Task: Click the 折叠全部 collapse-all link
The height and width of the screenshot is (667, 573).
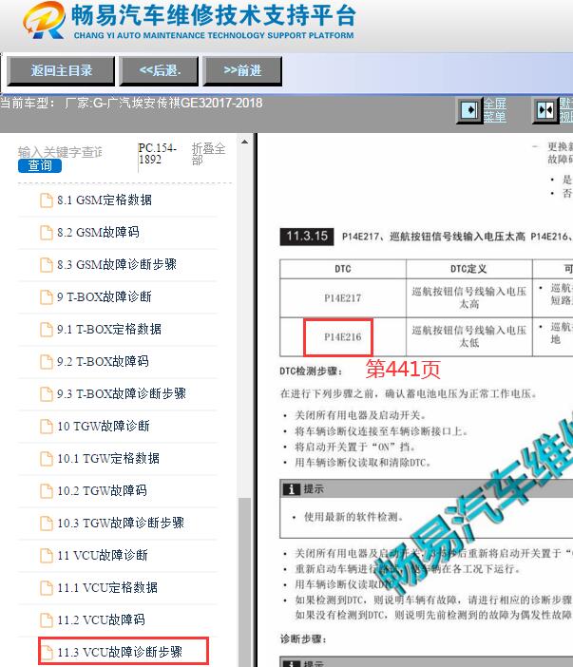Action: [208, 154]
